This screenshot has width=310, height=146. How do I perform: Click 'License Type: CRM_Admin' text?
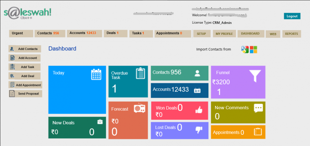point(212,23)
